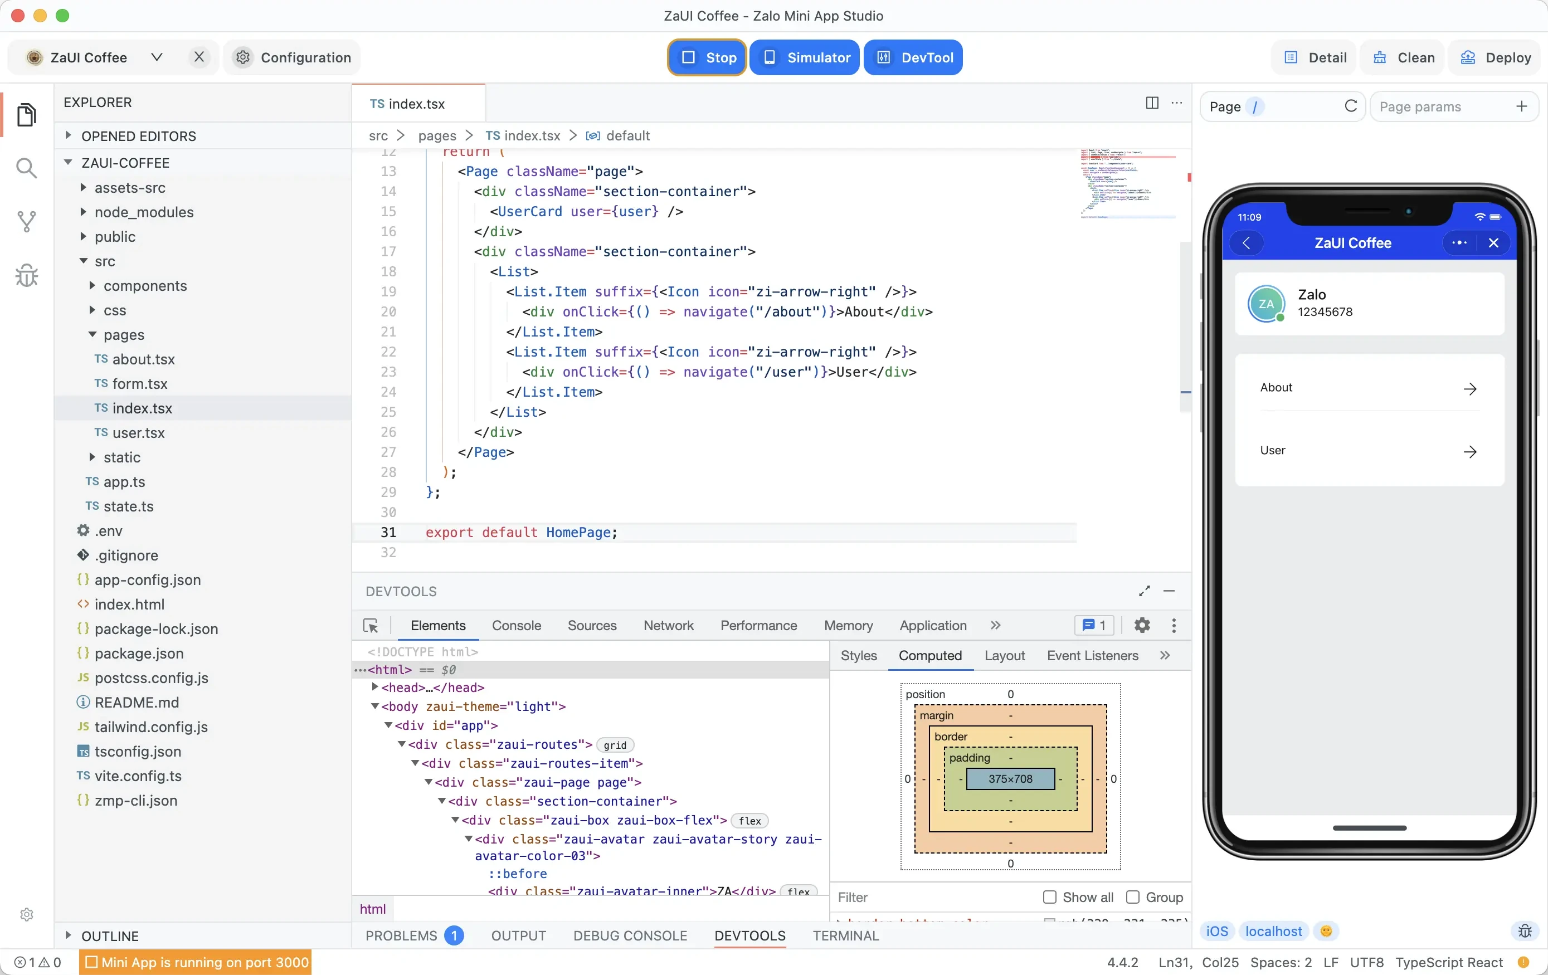
Task: Open the PROBLEMS panel tab
Action: coord(415,935)
